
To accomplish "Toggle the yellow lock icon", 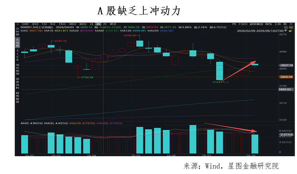I will 291,30.
